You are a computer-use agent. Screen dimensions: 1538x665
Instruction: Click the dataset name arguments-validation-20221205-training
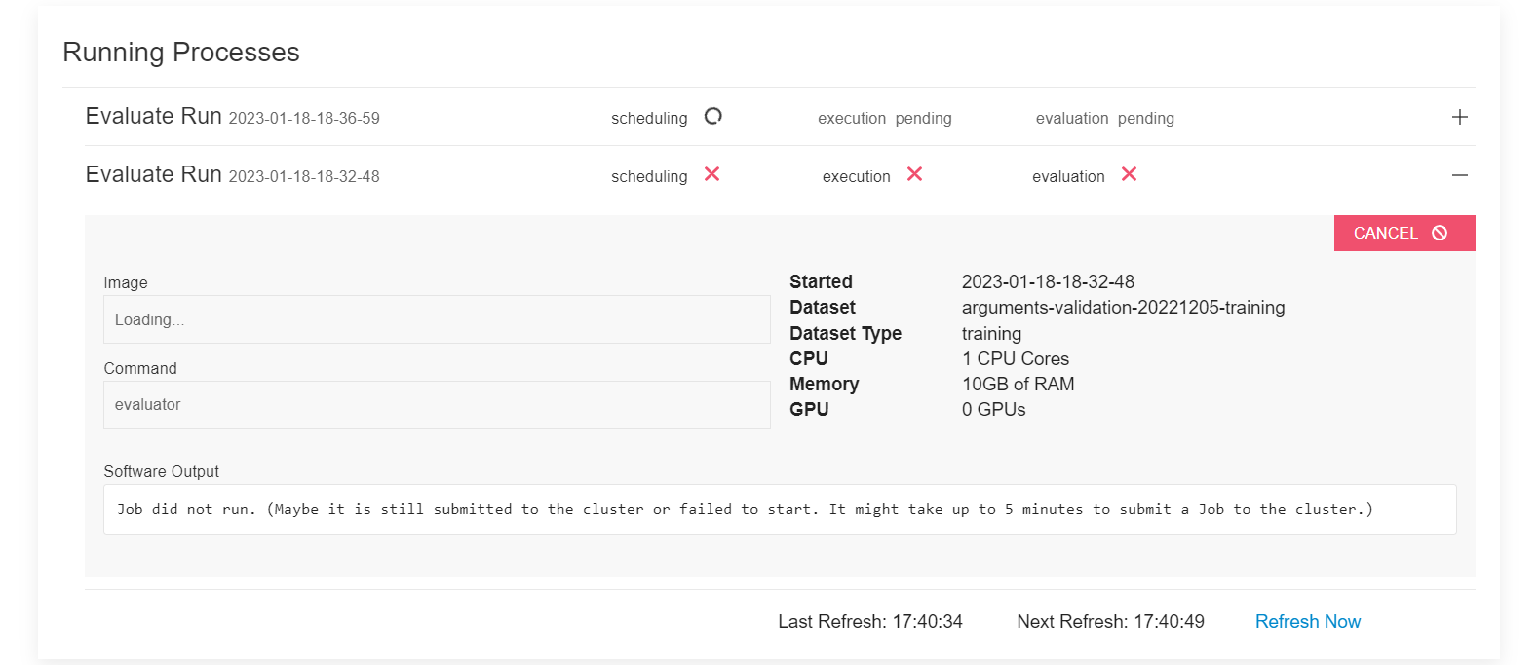[x=1123, y=308]
